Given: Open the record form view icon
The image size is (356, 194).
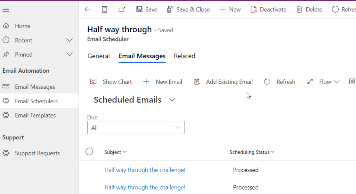Looking at the screenshot, I should click(104, 9).
